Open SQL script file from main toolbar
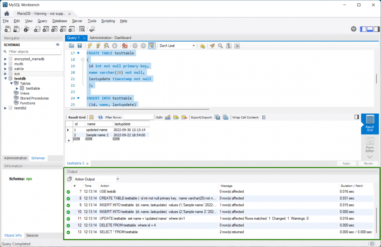Screen dimensions: 381x247 [16, 29]
